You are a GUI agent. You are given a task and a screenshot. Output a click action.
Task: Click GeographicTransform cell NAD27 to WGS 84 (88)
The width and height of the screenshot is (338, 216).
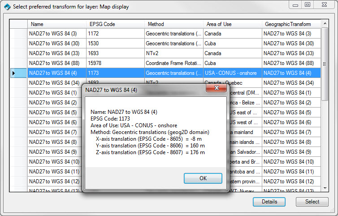tap(291, 63)
